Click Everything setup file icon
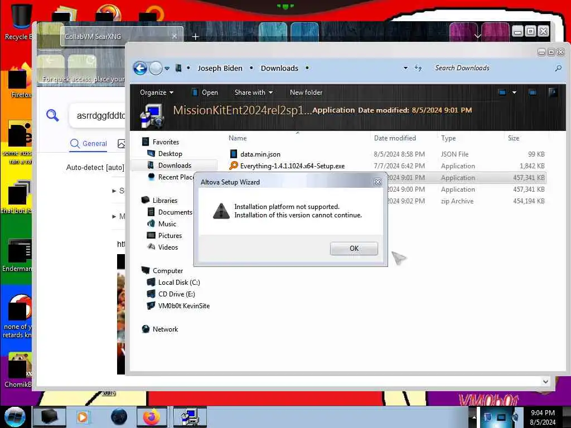Image resolution: width=571 pixels, height=428 pixels. click(234, 166)
